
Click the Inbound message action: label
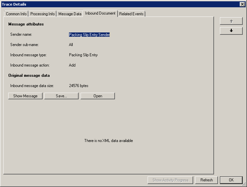pyautogui.click(x=30, y=65)
